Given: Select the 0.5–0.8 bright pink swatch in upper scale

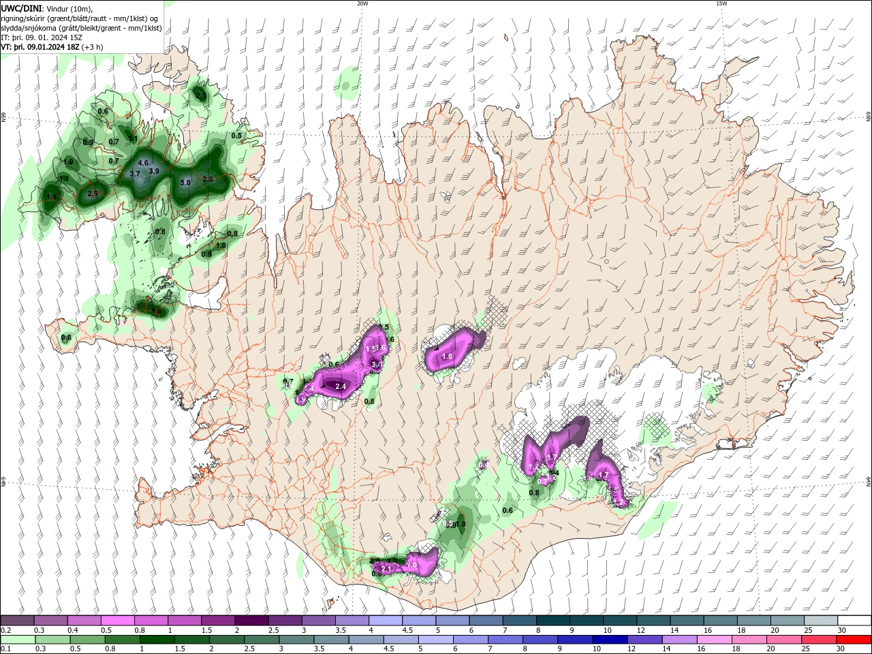Looking at the screenshot, I should pos(117,621).
